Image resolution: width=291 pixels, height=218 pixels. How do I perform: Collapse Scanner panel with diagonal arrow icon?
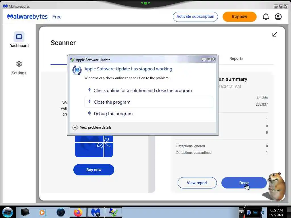[275, 34]
